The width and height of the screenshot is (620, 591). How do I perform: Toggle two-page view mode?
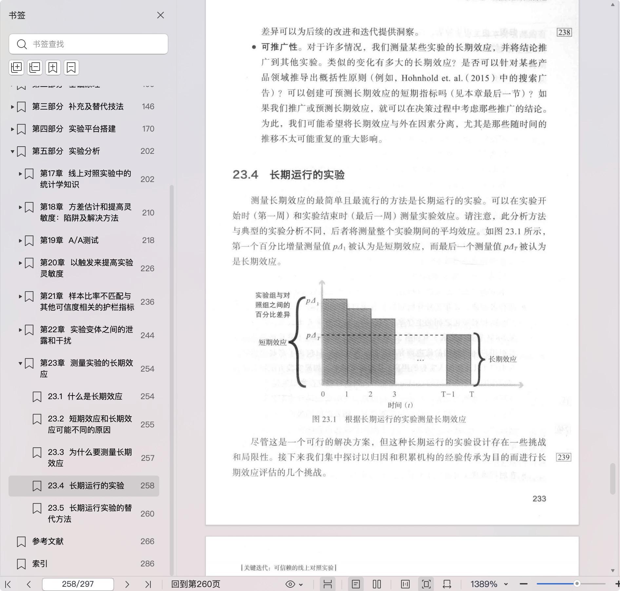point(377,584)
